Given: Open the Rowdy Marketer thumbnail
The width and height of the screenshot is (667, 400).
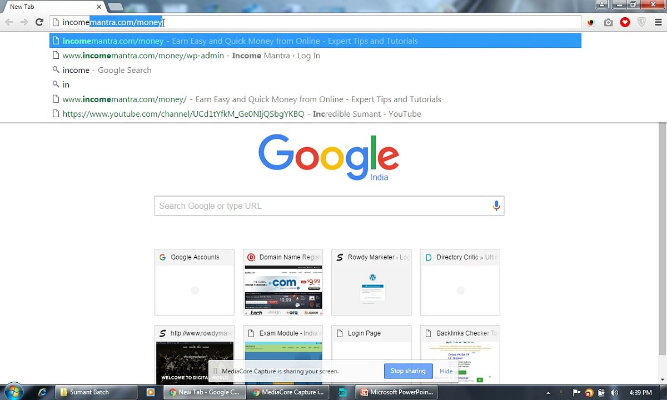Looking at the screenshot, I should [371, 282].
